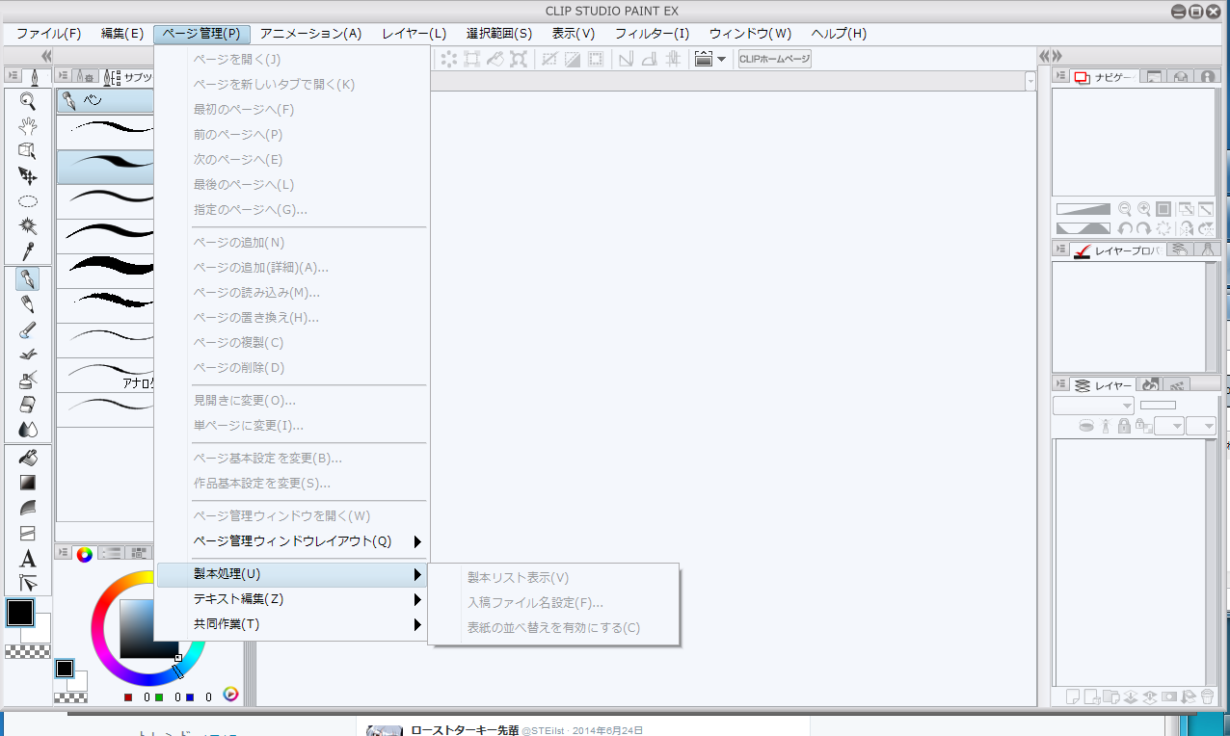Click color wheel HSV/RGB switch icon

pos(230,694)
